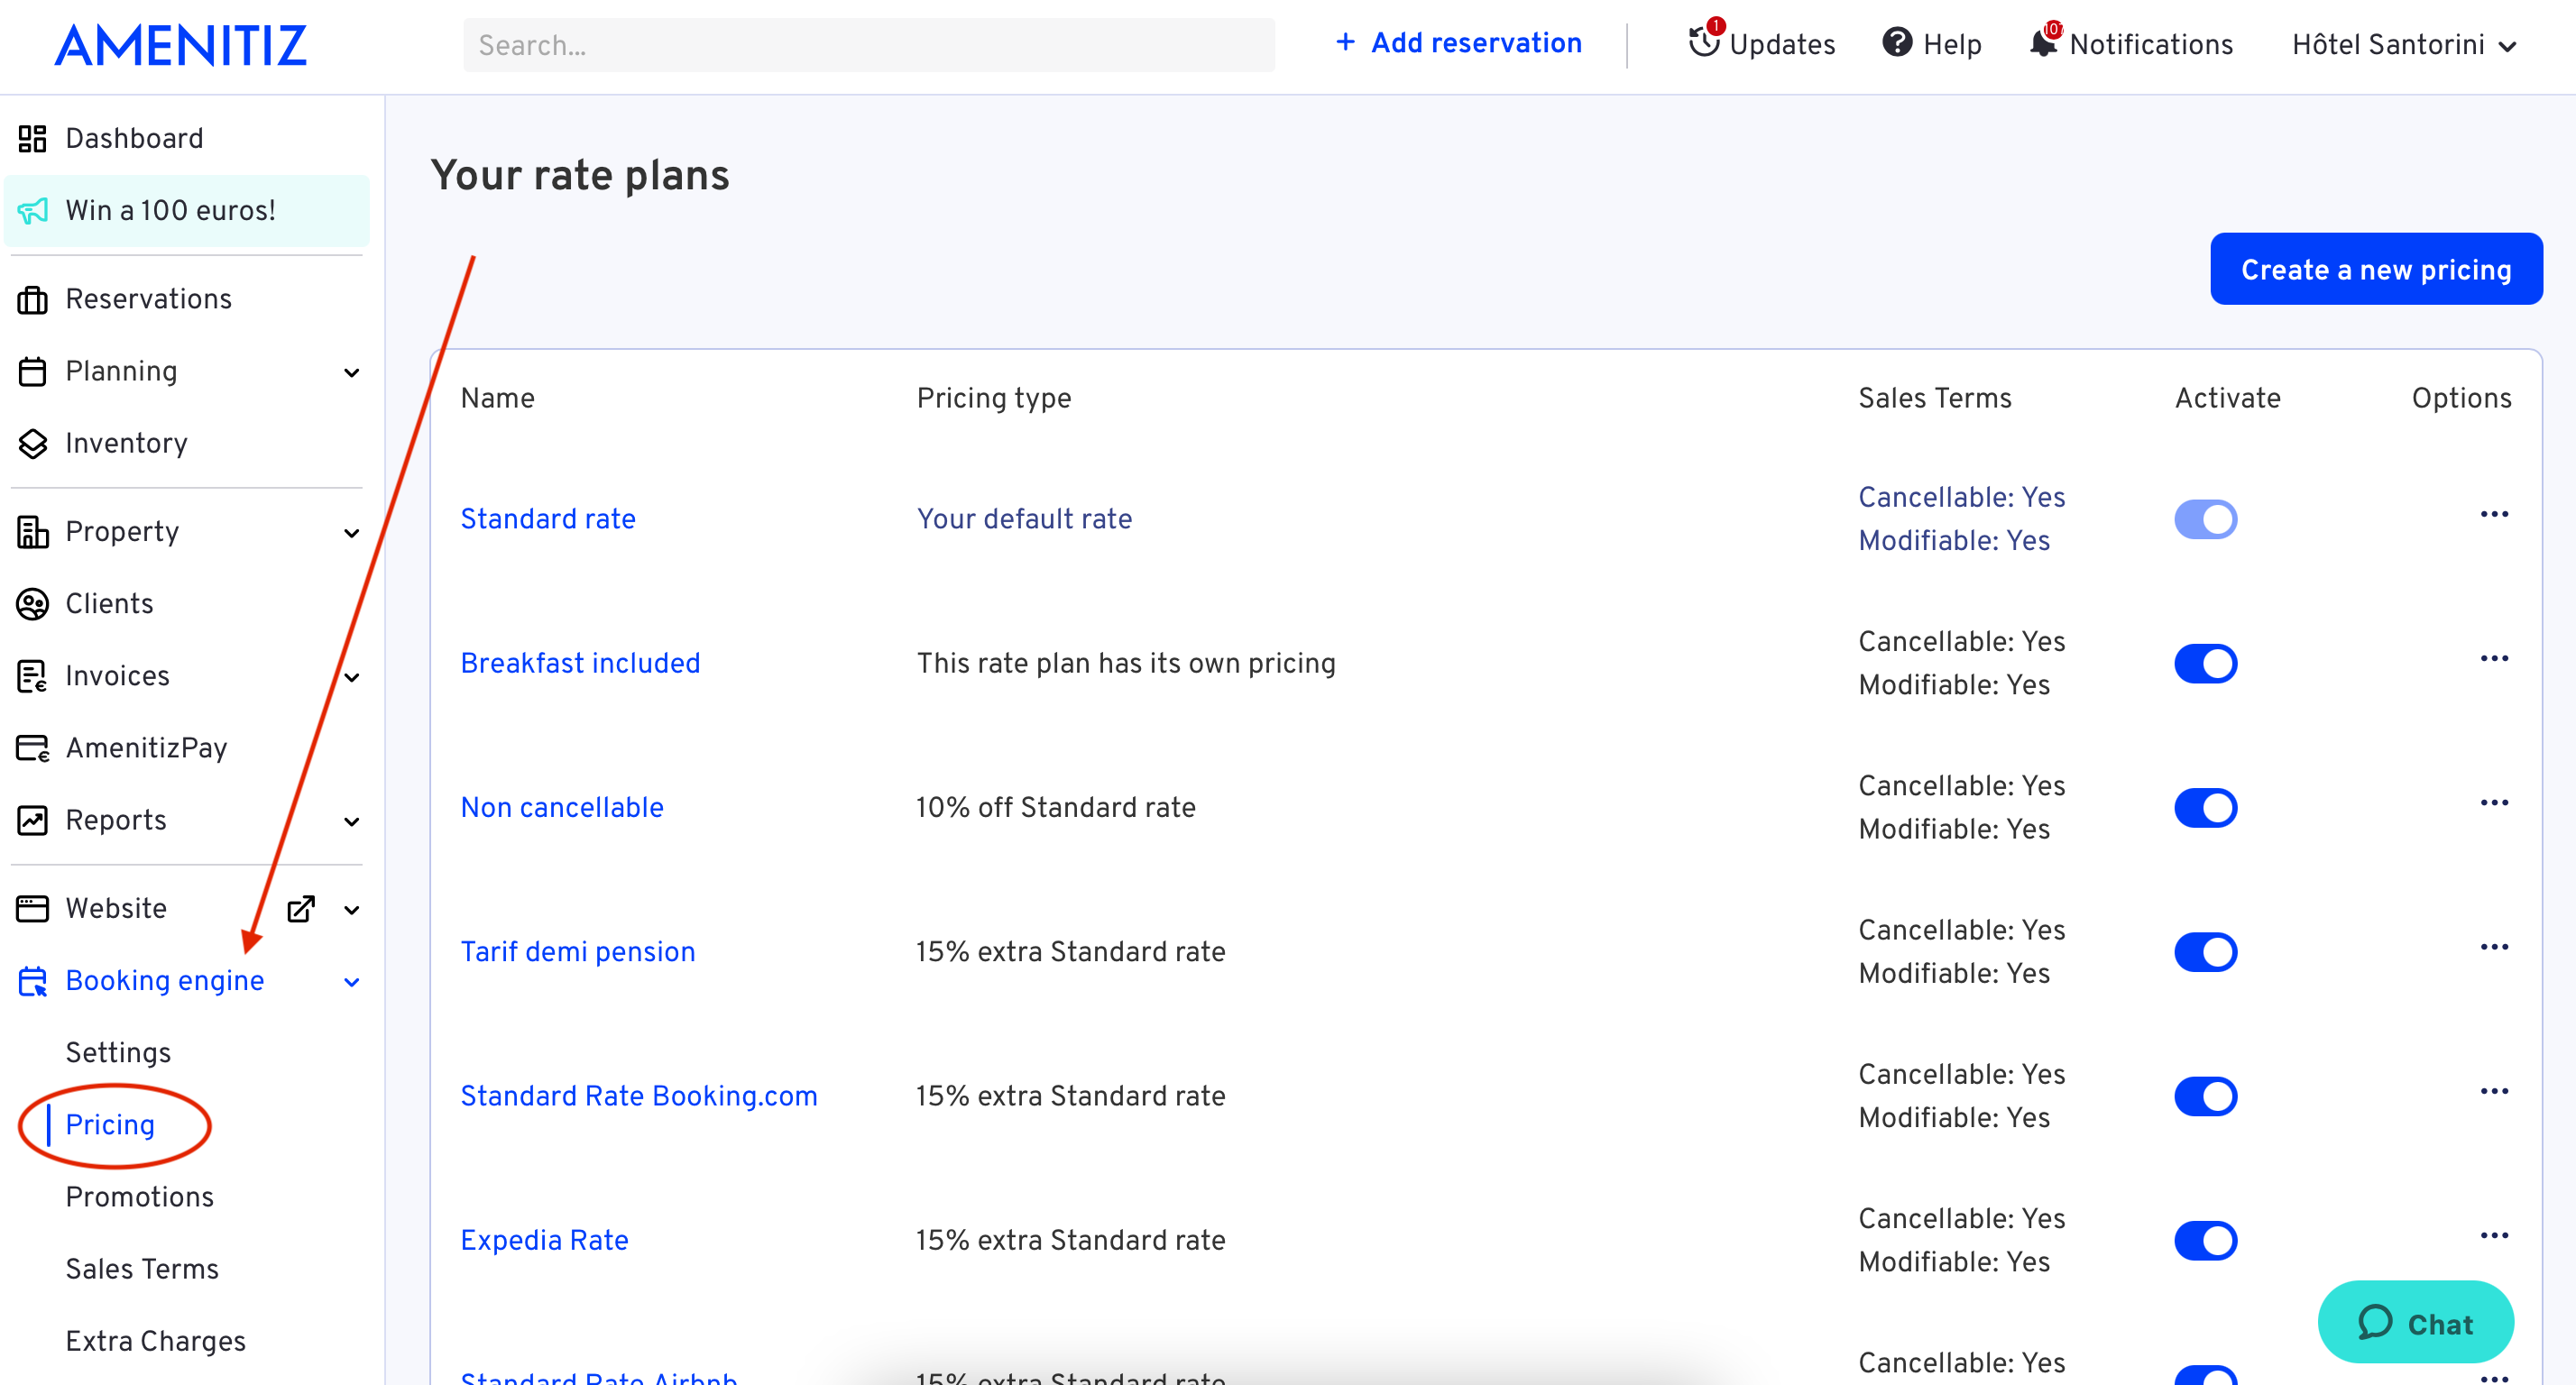Open the Tarif demi pension rate link
2576x1385 pixels.
pos(577,951)
